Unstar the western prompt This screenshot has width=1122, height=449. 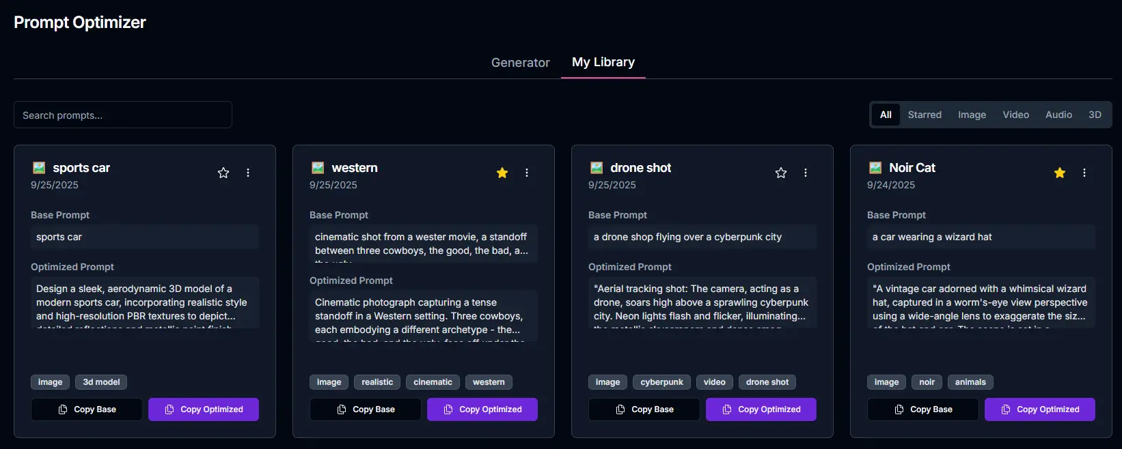[502, 173]
